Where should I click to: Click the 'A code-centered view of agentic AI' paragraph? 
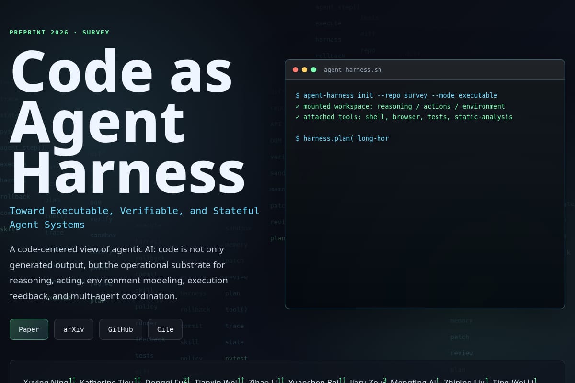pyautogui.click(x=118, y=273)
